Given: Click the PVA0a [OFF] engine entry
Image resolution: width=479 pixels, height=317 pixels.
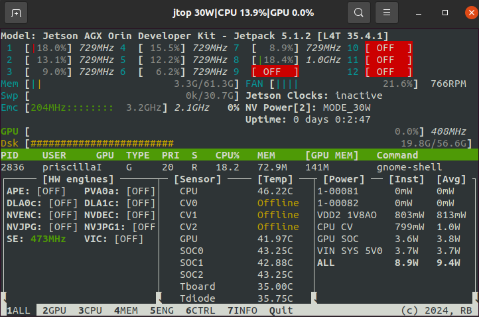Looking at the screenshot, I should tap(119, 191).
